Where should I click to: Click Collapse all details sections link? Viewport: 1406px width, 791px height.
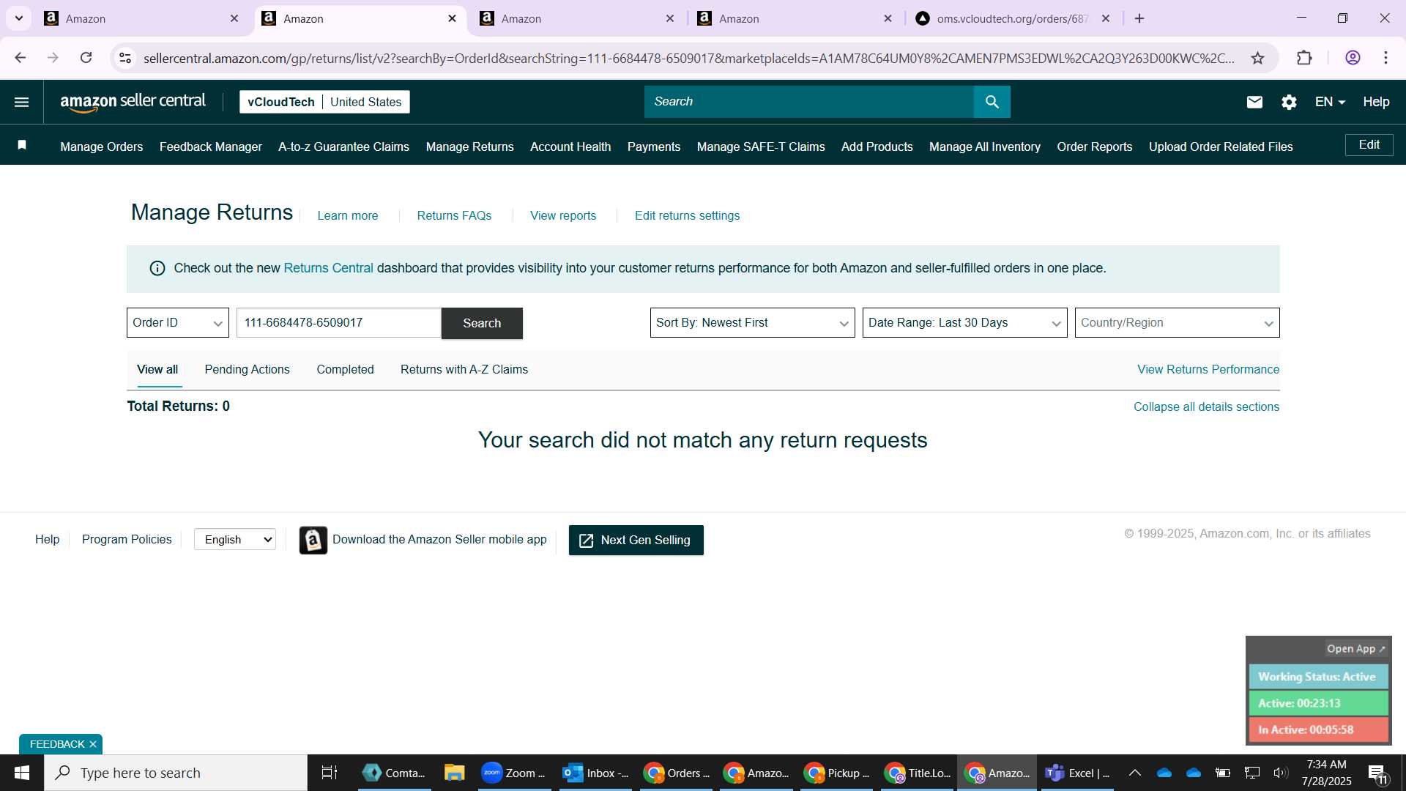[1206, 407]
